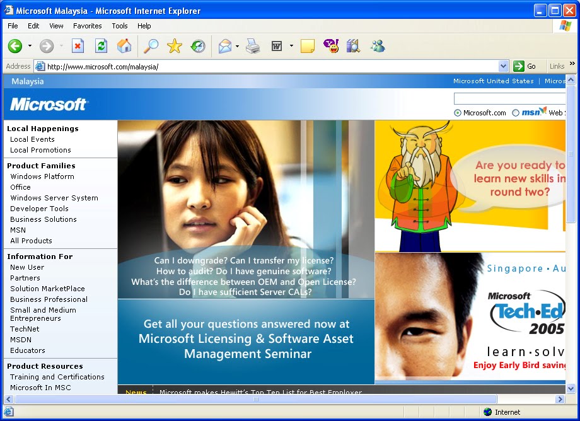Viewport: 580px width, 421px height.
Task: Open Microsoft In MSC link
Action: [x=40, y=388]
